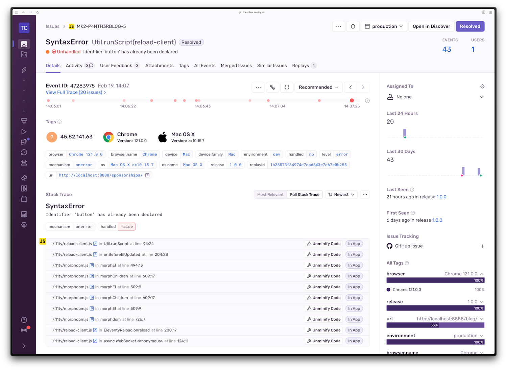Open the Recommended event selector dropdown

pos(318,87)
